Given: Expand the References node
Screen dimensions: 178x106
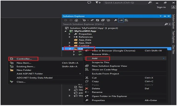Looking at the screenshot, I should 70,37.
